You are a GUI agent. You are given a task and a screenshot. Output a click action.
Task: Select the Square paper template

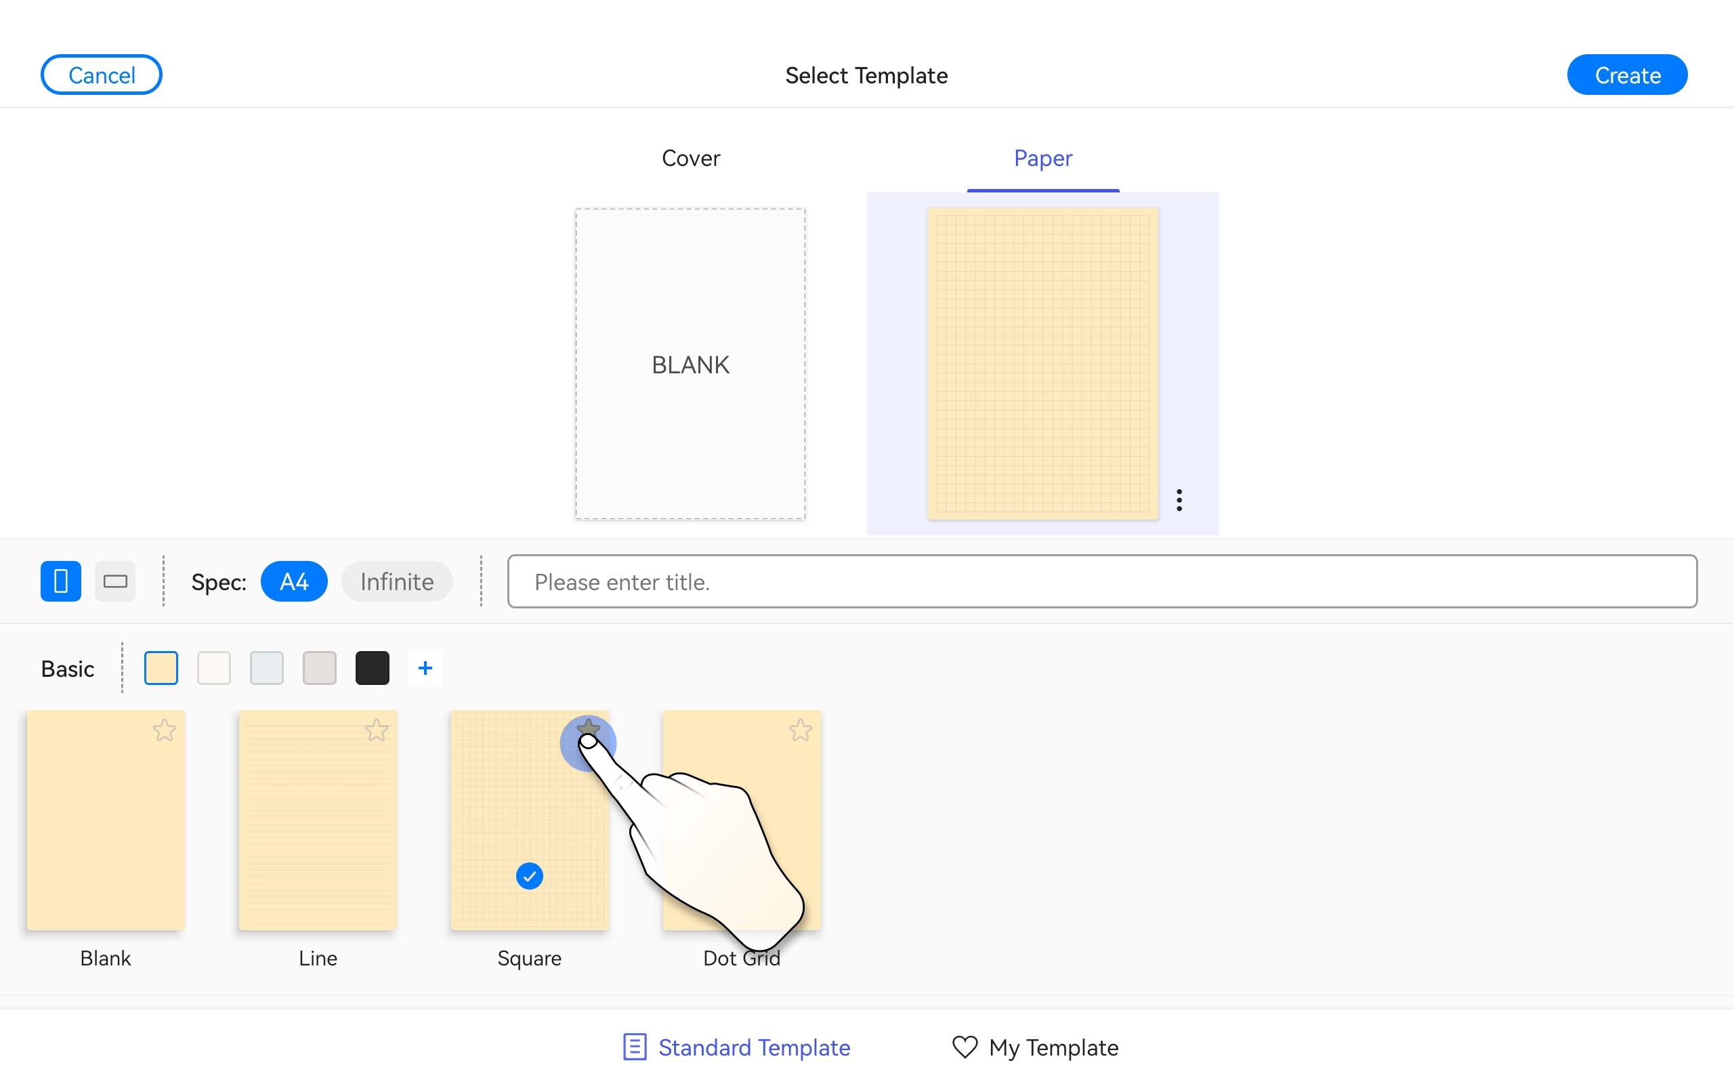click(x=530, y=820)
